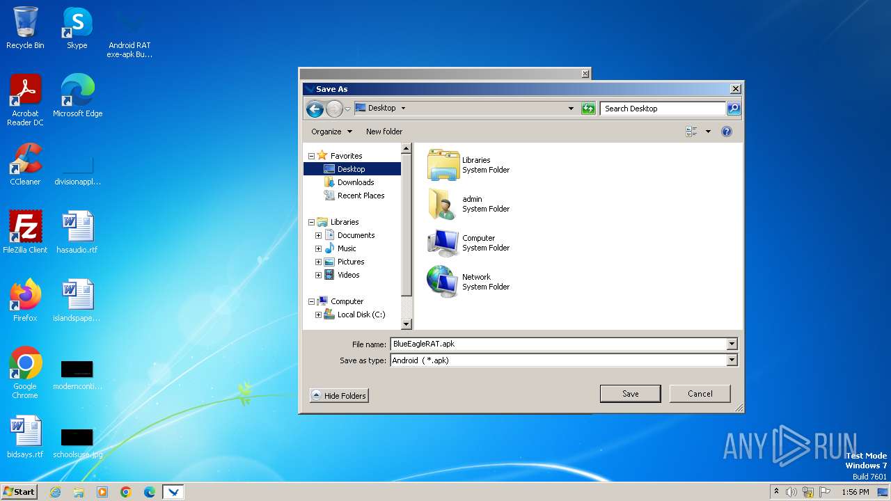Select Recent Places in the navigation pane

(x=361, y=196)
